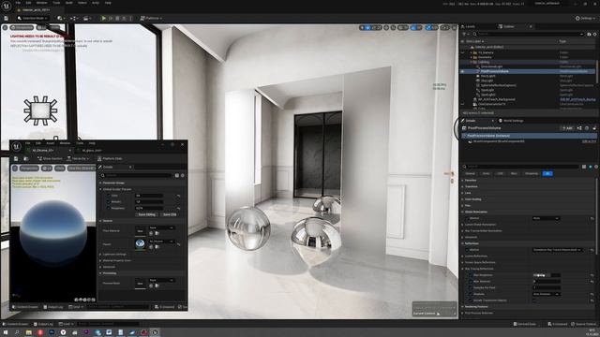Viewport: 600px width, 337px height.
Task: Click the Add button in Details panel
Action: pos(567,128)
